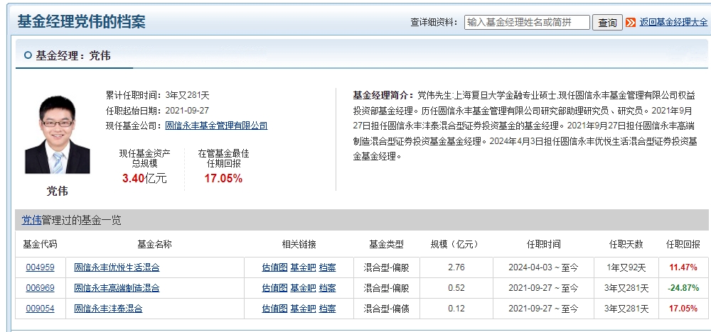Click the 基金经理简介 label

tap(383, 96)
